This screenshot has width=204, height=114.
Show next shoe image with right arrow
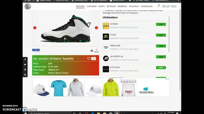[96, 28]
